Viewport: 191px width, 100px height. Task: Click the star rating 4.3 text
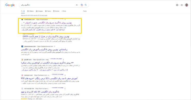31,99
